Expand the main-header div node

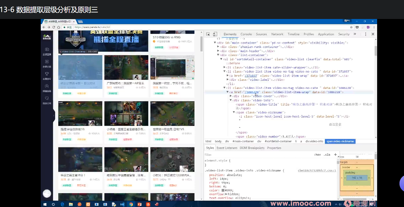tap(218, 51)
